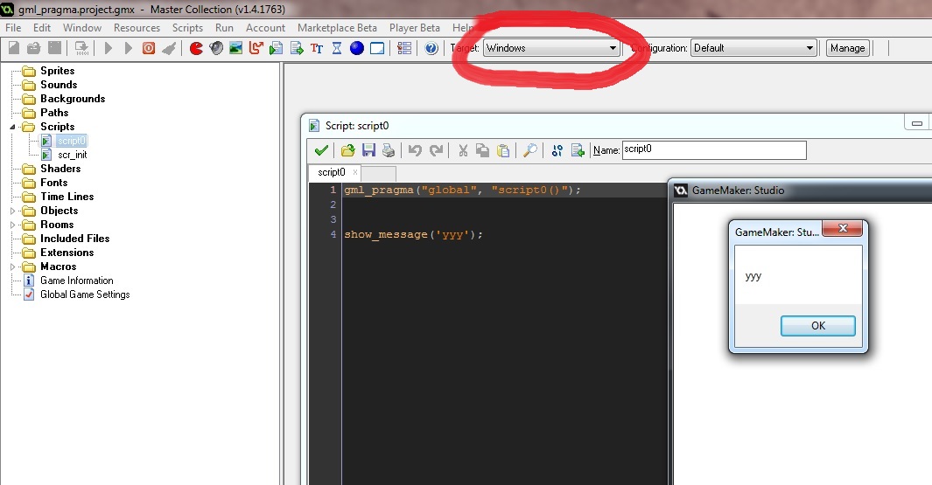Click the Create Object blue ball icon
The width and height of the screenshot is (932, 485).
click(357, 48)
